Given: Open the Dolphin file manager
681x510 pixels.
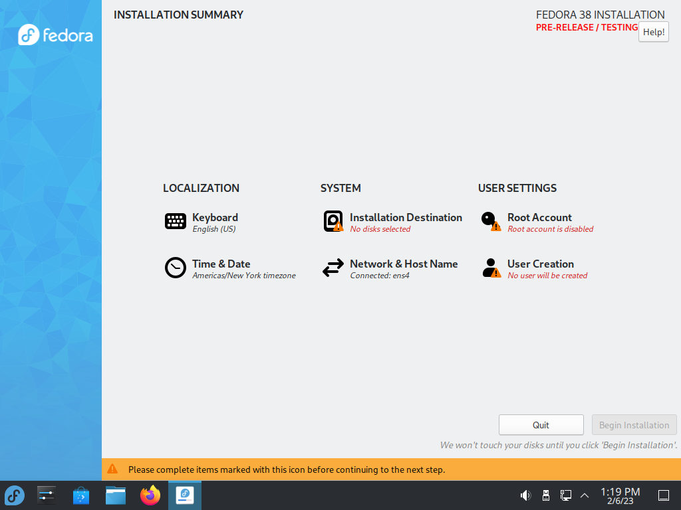Looking at the screenshot, I should 116,495.
